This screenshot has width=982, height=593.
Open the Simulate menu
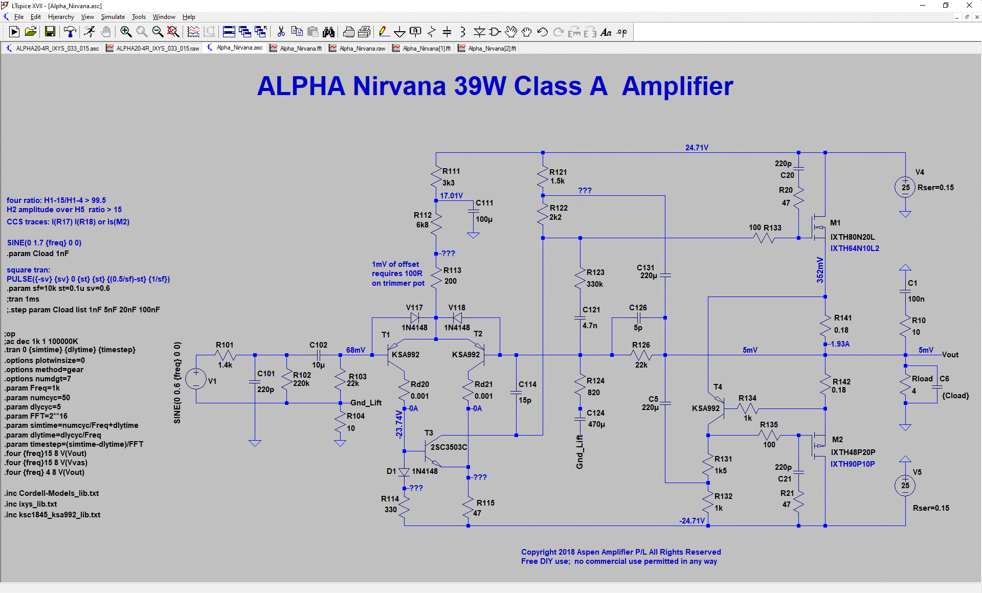coord(113,17)
